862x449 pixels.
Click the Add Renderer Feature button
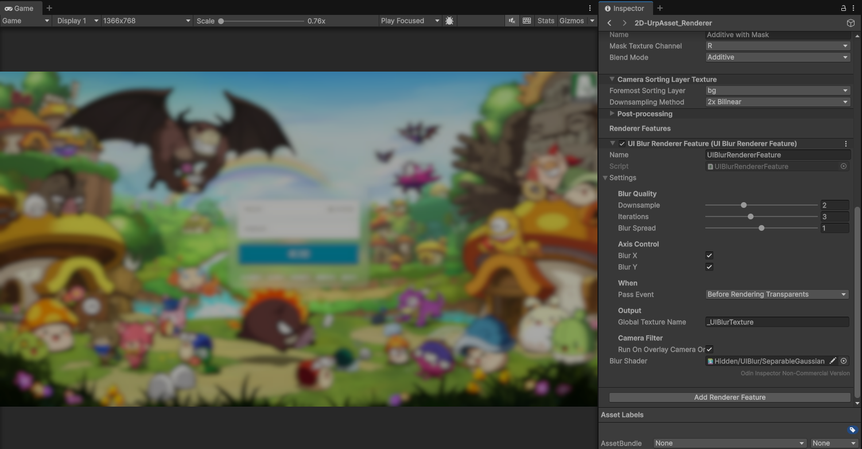729,397
